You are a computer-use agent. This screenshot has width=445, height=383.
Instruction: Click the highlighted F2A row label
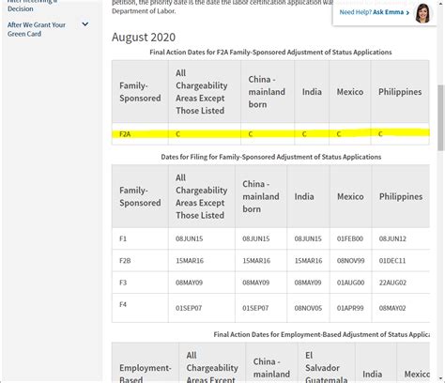(125, 134)
